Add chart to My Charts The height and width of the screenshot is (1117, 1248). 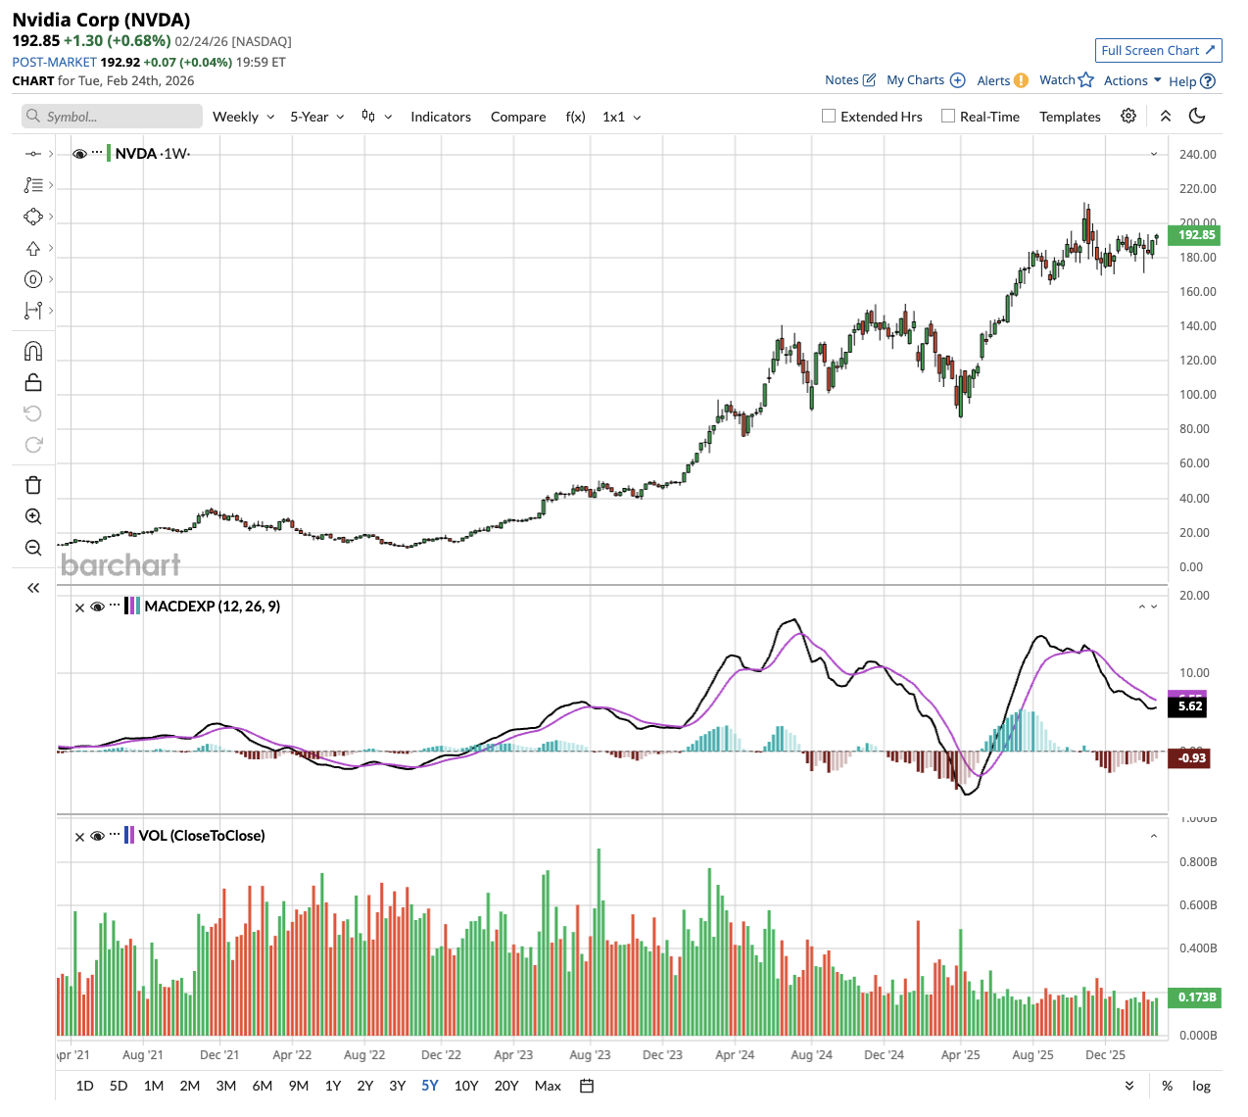point(958,80)
